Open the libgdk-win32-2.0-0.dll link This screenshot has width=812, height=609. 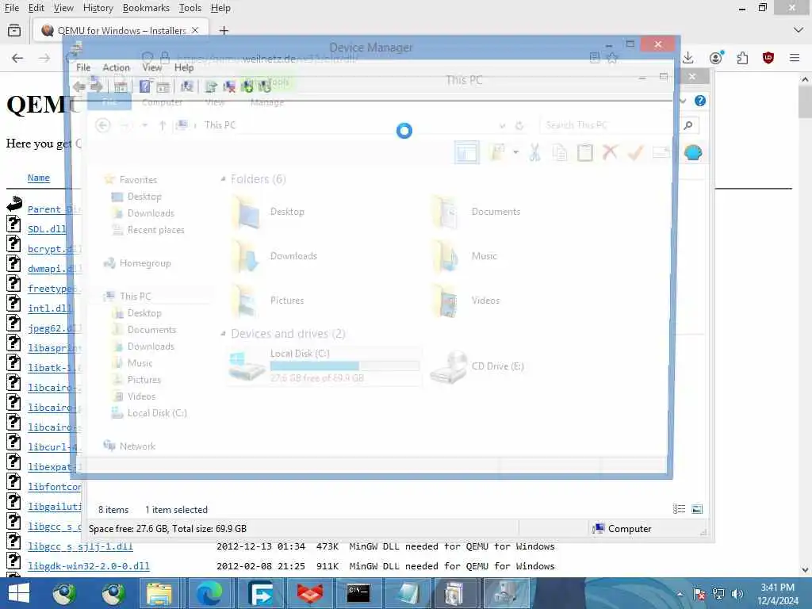click(89, 566)
